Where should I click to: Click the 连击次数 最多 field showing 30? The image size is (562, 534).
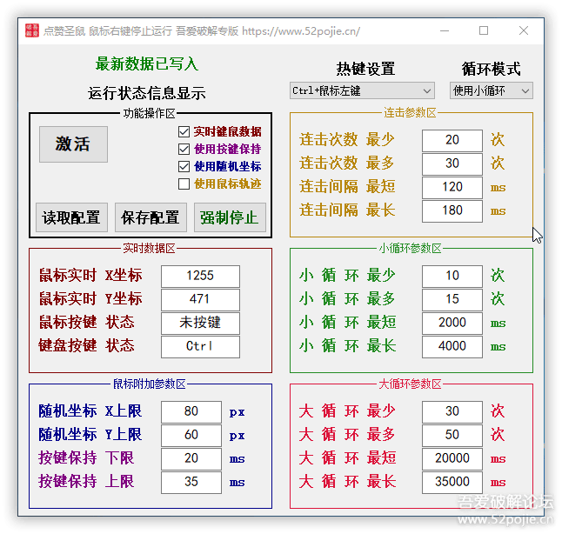pyautogui.click(x=452, y=164)
